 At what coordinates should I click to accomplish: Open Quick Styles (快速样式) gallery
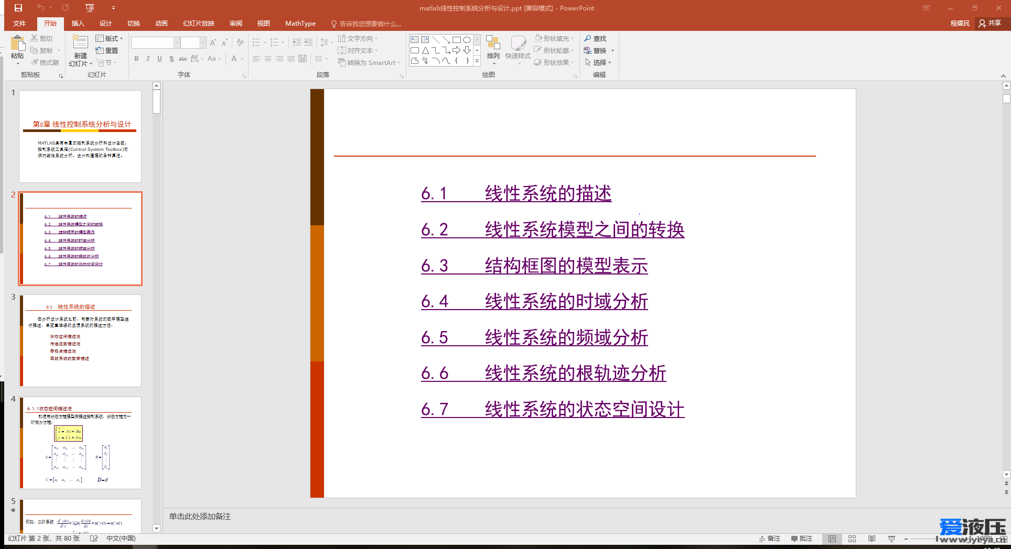518,50
